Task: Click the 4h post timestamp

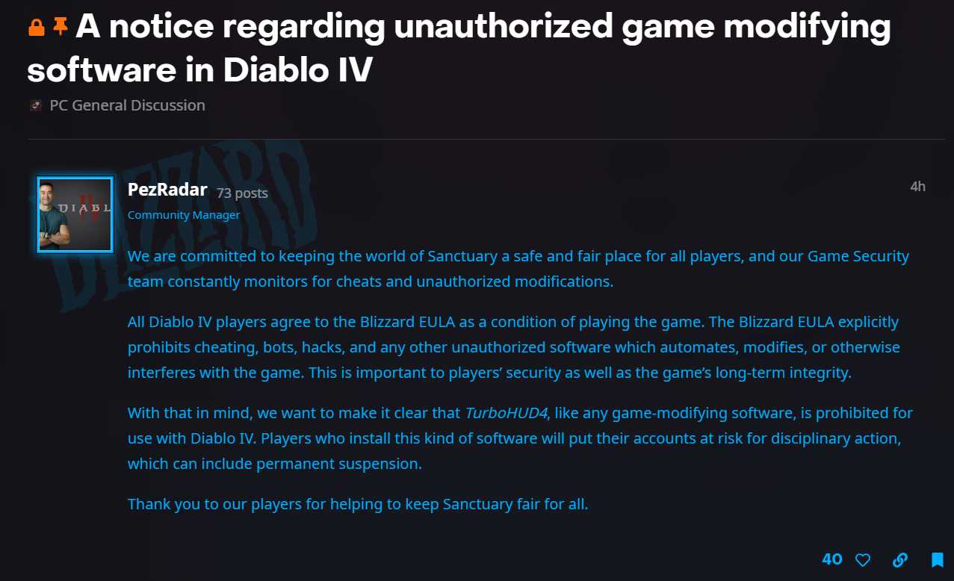Action: (x=917, y=187)
